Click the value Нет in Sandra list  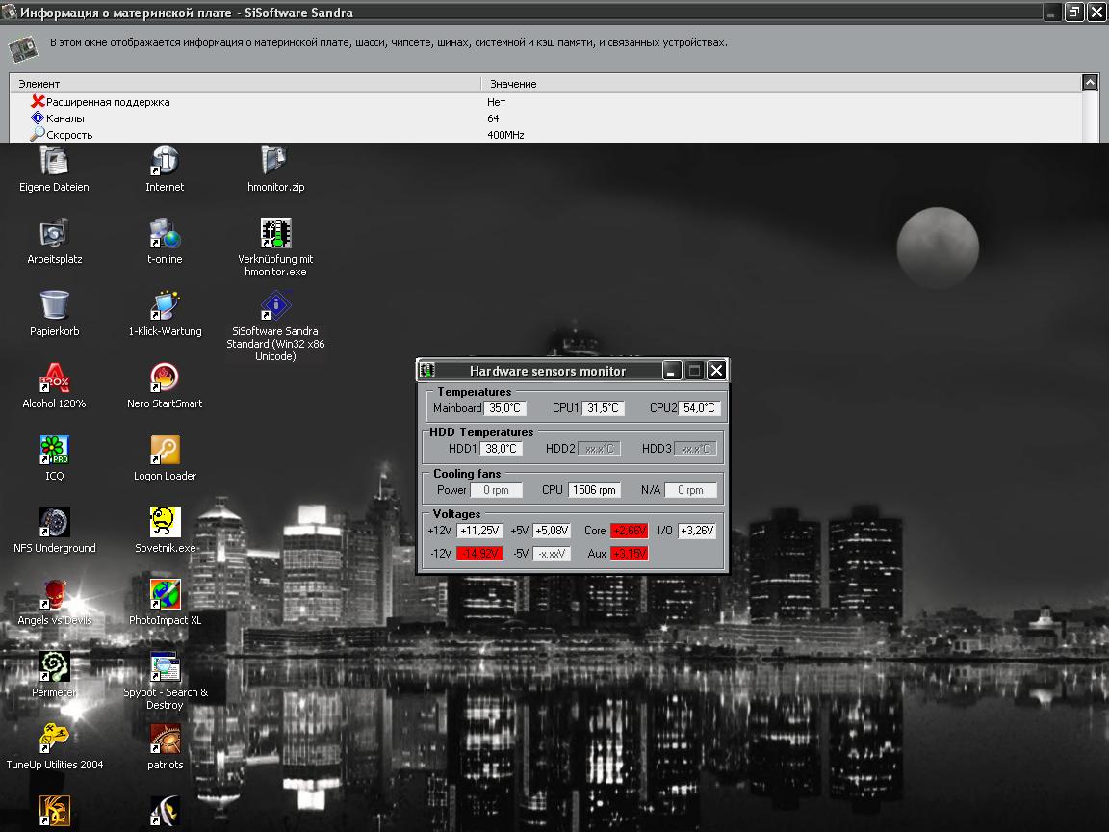click(496, 102)
